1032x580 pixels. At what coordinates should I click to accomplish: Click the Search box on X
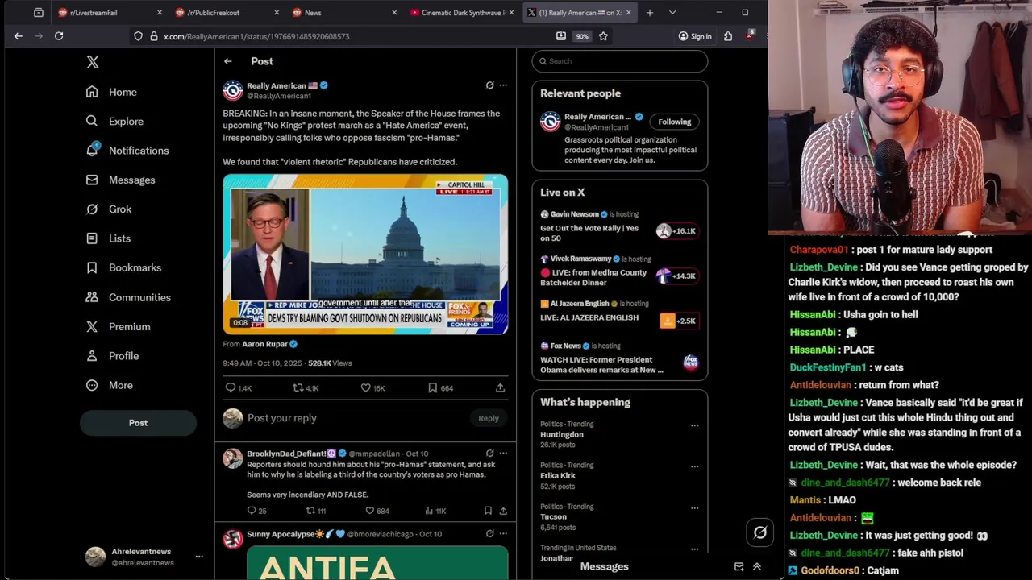(x=619, y=61)
